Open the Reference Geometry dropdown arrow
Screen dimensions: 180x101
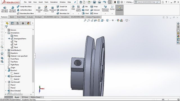point(105,14)
